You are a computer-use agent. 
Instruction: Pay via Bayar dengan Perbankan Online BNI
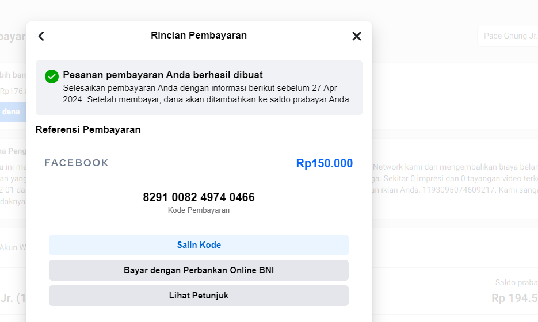click(199, 270)
